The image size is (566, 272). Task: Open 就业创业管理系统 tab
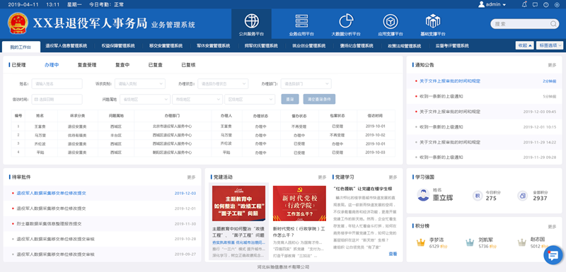click(x=308, y=46)
